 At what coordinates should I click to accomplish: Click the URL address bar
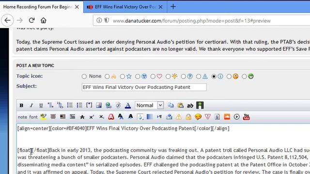[201, 20]
